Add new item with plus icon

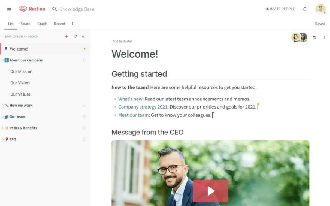pos(66,36)
